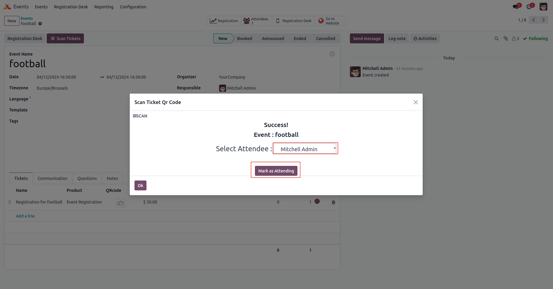Toggle the event kanban state circle

pos(332,54)
